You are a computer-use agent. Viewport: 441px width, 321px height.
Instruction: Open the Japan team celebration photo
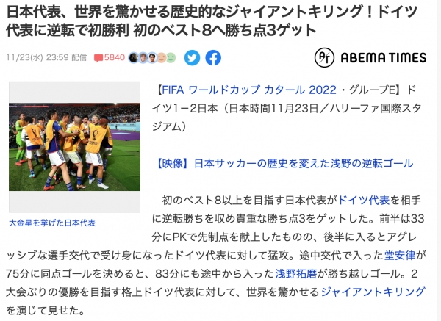[x=74, y=147]
